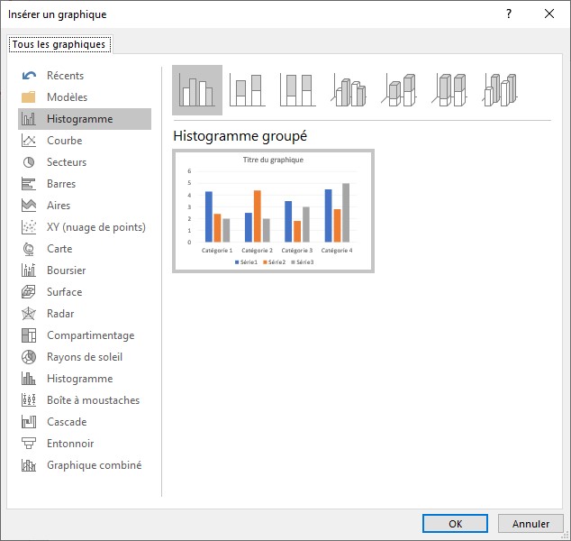Click the clustered column (Histogramme groupé) subtype icon

(x=197, y=90)
